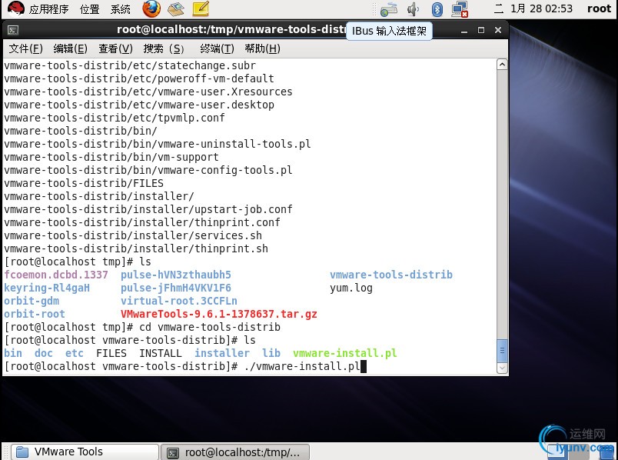Click the IBus 输入法框架 tooltip
The height and width of the screenshot is (460, 618).
click(x=389, y=31)
